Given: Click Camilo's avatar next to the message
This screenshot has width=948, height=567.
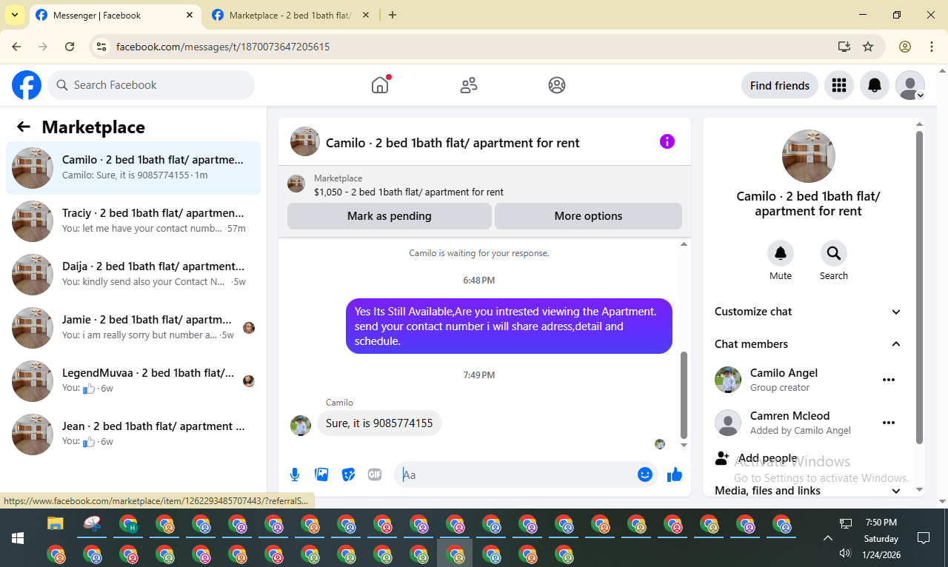Looking at the screenshot, I should tap(301, 426).
